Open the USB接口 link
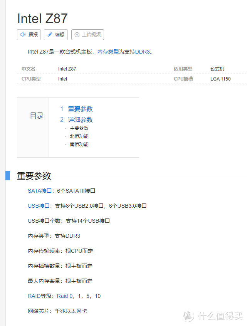Screen dimensions: 247x326 [x=39, y=206]
